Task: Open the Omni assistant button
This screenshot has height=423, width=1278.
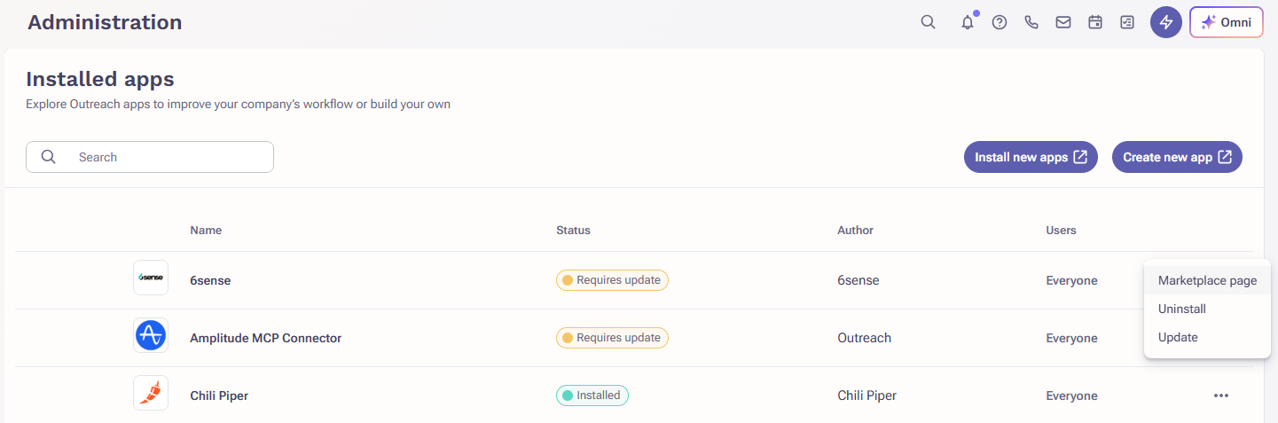Action: pos(1227,22)
